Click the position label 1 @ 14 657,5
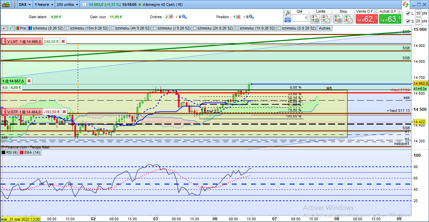The image size is (429, 222). tap(13, 81)
